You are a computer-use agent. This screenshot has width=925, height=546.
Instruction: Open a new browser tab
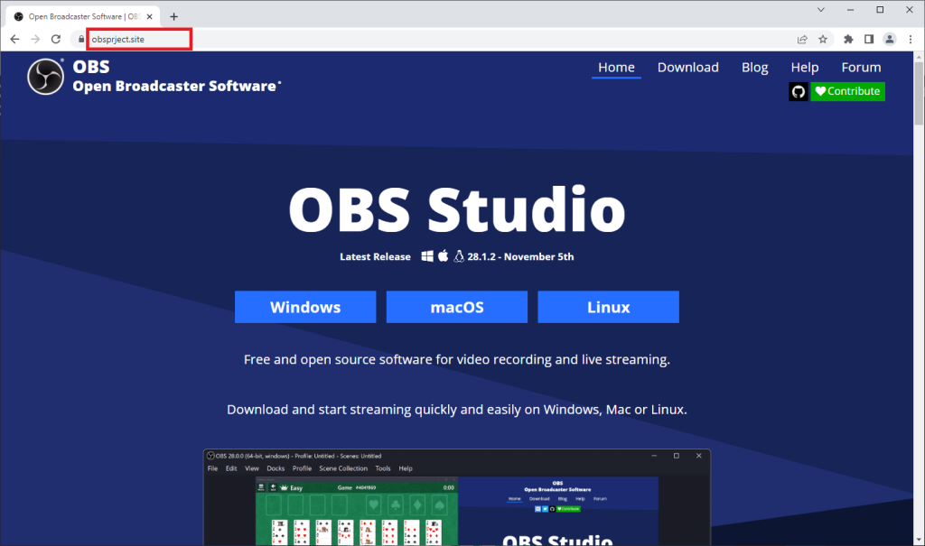tap(173, 16)
